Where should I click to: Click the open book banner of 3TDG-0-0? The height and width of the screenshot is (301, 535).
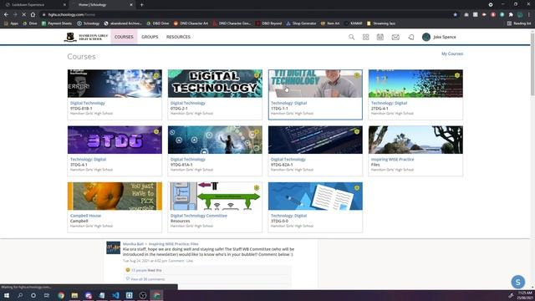(315, 196)
